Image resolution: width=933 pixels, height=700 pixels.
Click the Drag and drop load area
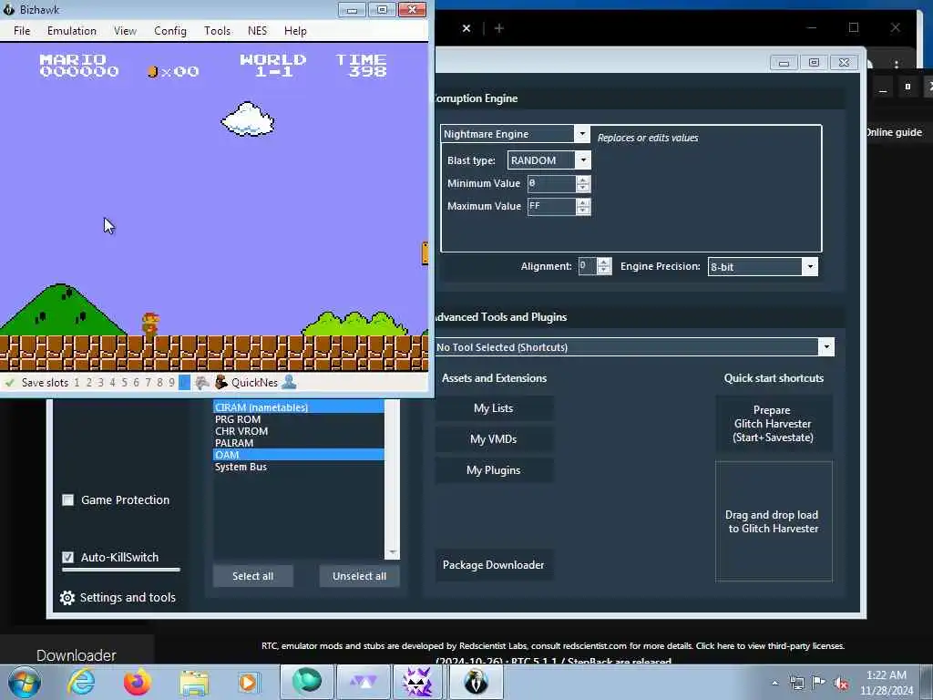(x=774, y=521)
